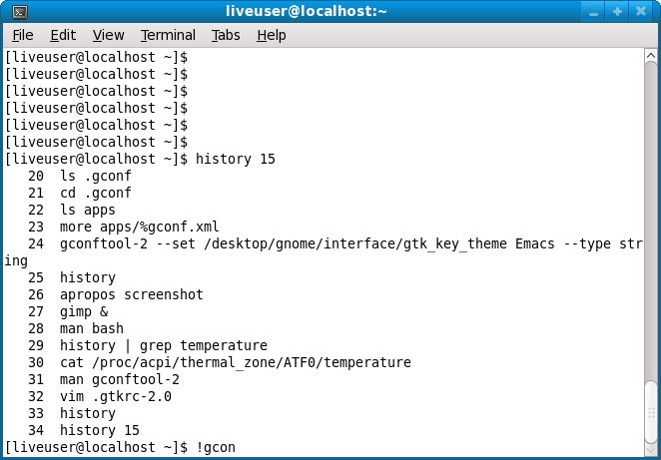Click the vertical scrollbar track
Image resolution: width=661 pixels, height=460 pixels.
[x=650, y=200]
